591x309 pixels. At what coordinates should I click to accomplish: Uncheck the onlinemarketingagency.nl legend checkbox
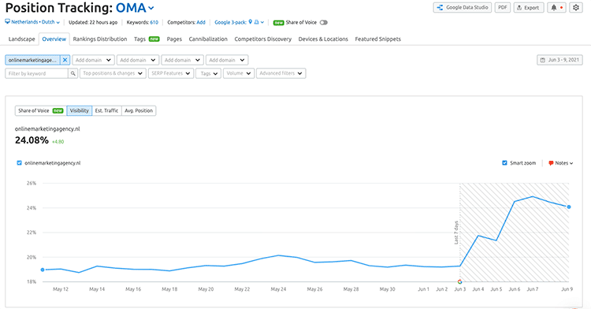click(19, 163)
